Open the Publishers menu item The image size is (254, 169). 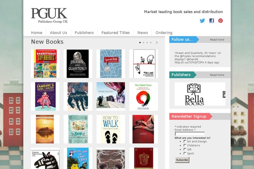(x=84, y=33)
